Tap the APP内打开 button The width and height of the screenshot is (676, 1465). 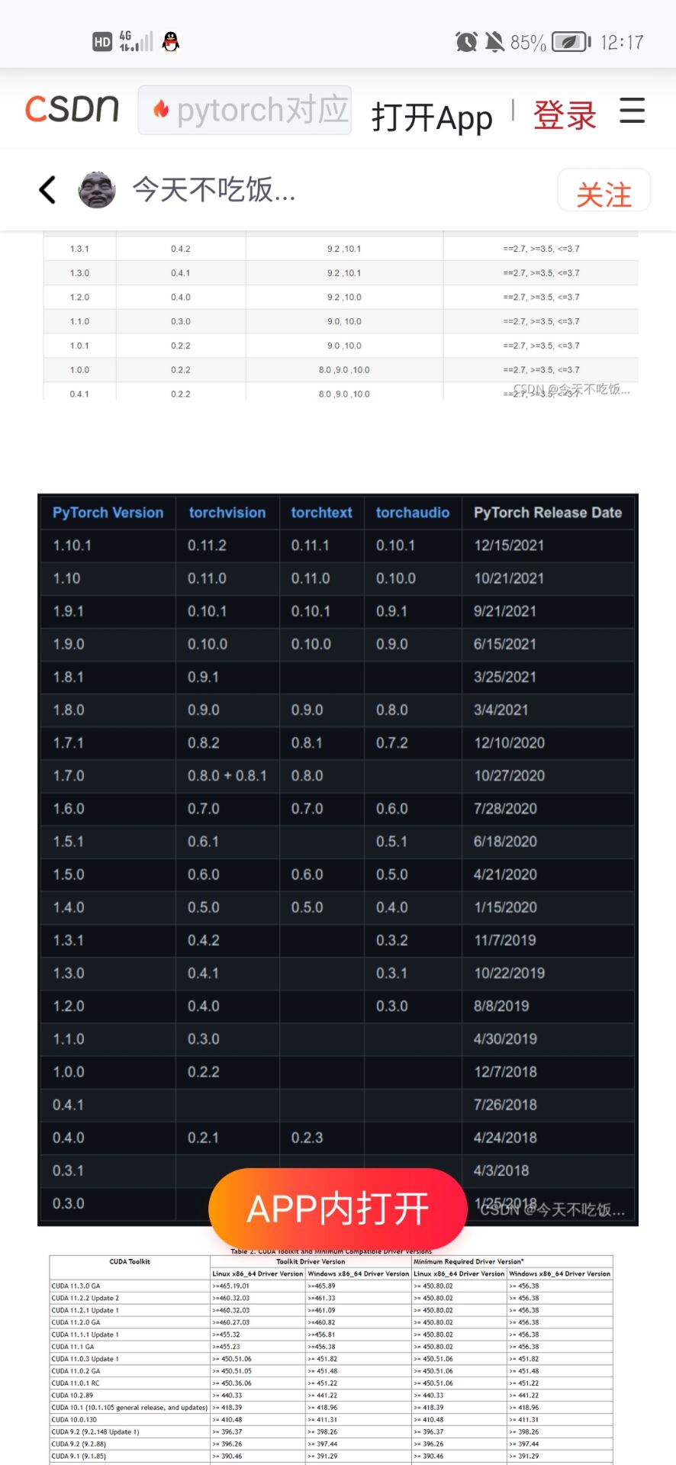click(338, 1209)
